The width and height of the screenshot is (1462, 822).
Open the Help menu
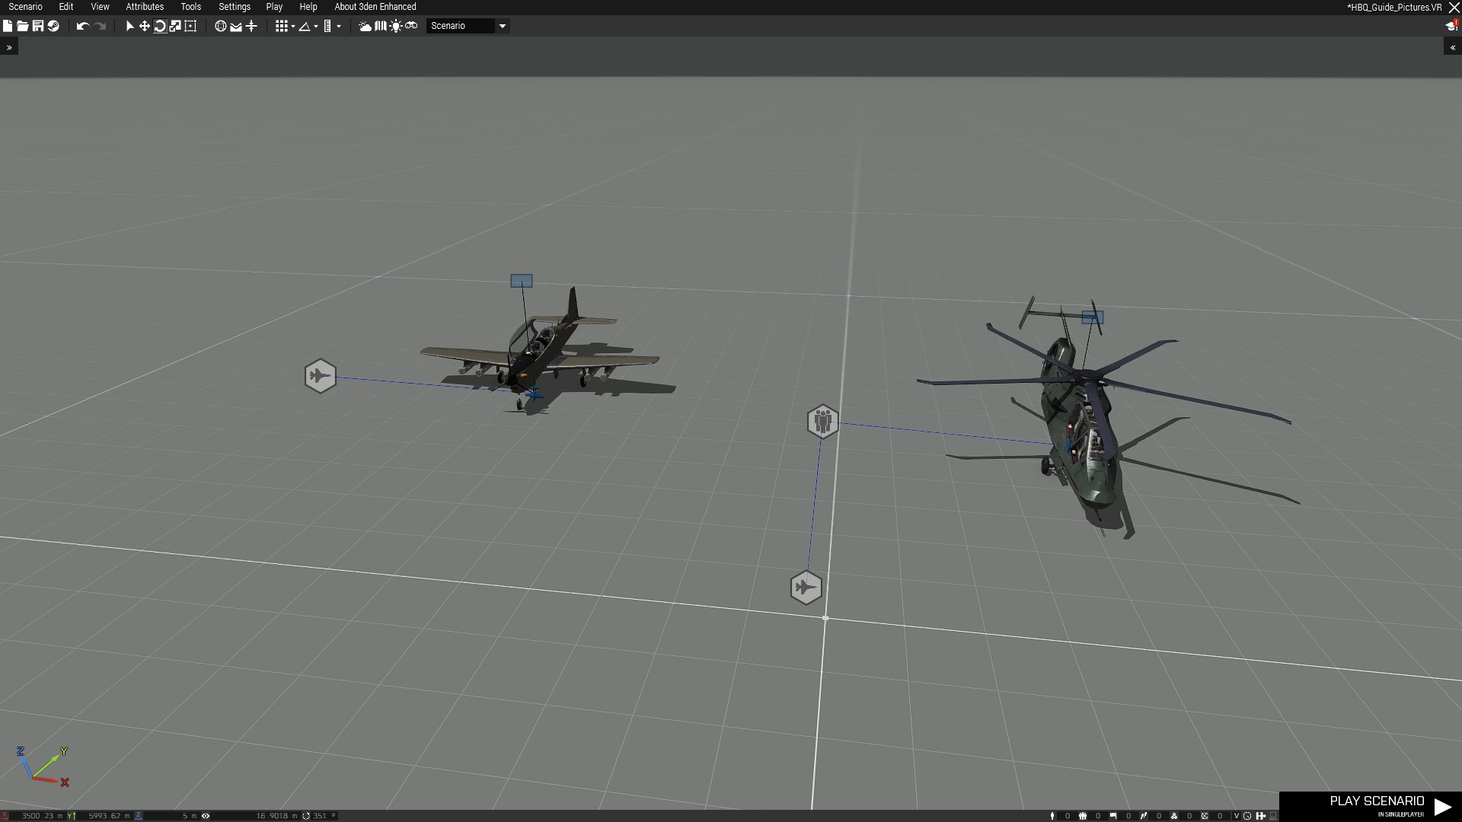[308, 7]
